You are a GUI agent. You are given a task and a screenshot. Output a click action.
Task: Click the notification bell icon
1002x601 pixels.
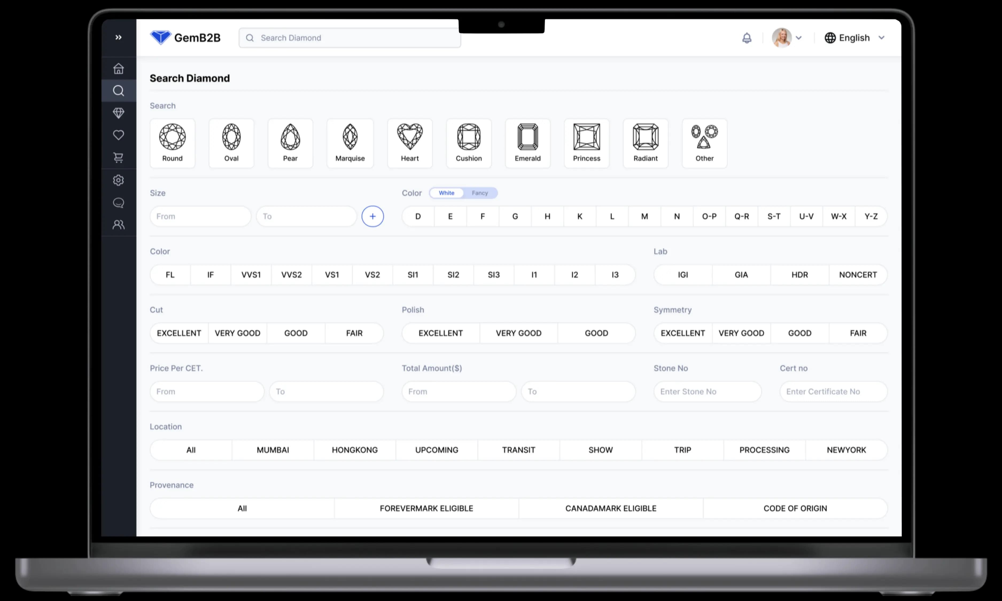pyautogui.click(x=747, y=37)
